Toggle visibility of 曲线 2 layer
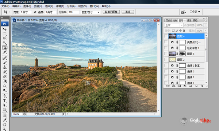The height and width of the screenshot is (131, 219). pyautogui.click(x=166, y=77)
